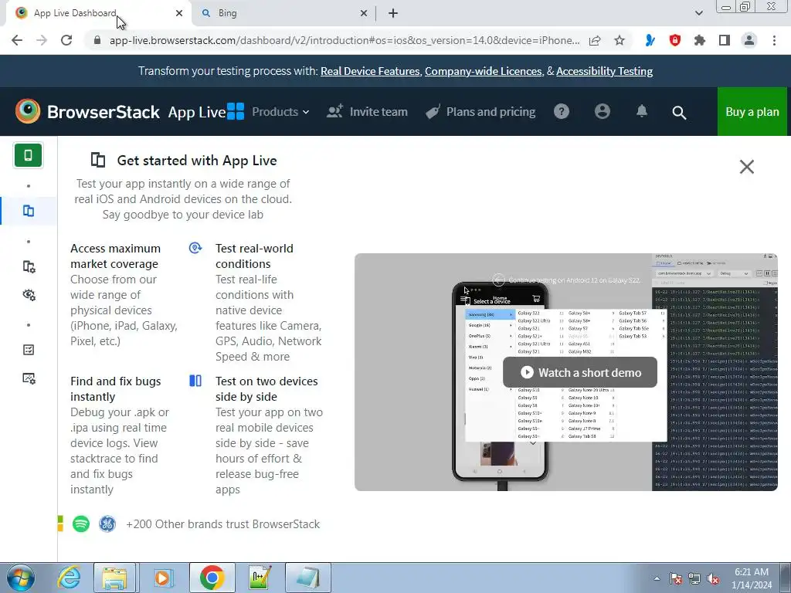Close the Bing tab
Image resolution: width=791 pixels, height=593 pixels.
364,14
